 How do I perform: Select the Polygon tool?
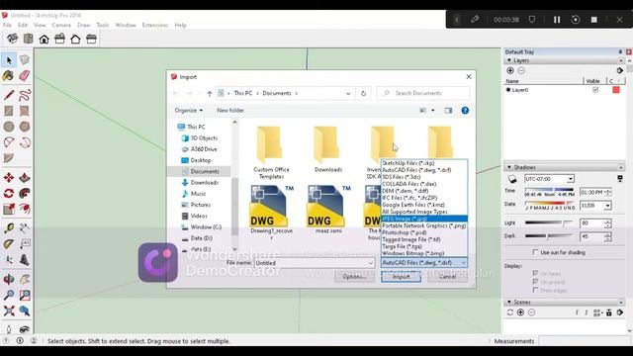tap(24, 127)
